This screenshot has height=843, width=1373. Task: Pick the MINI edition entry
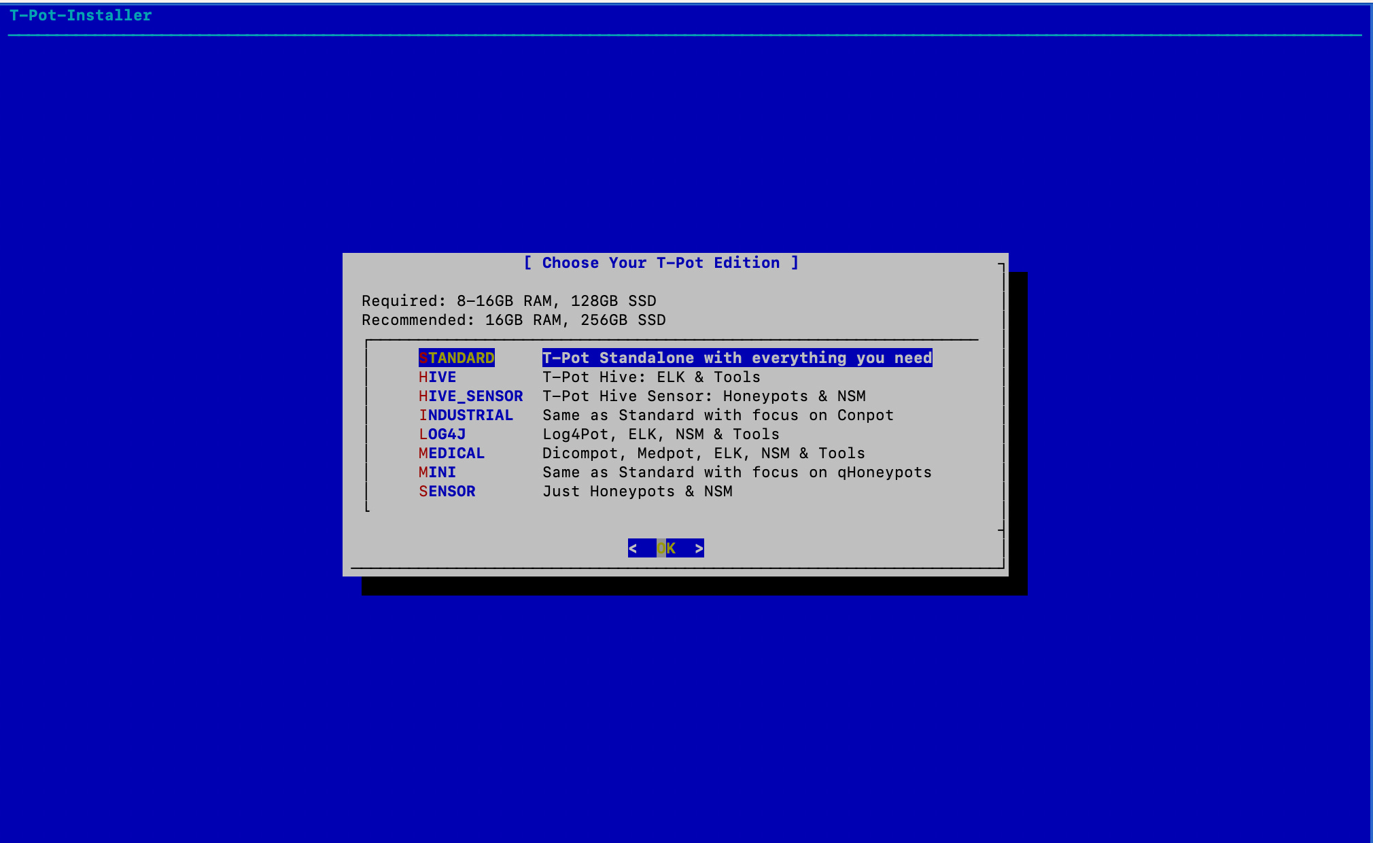click(x=437, y=472)
